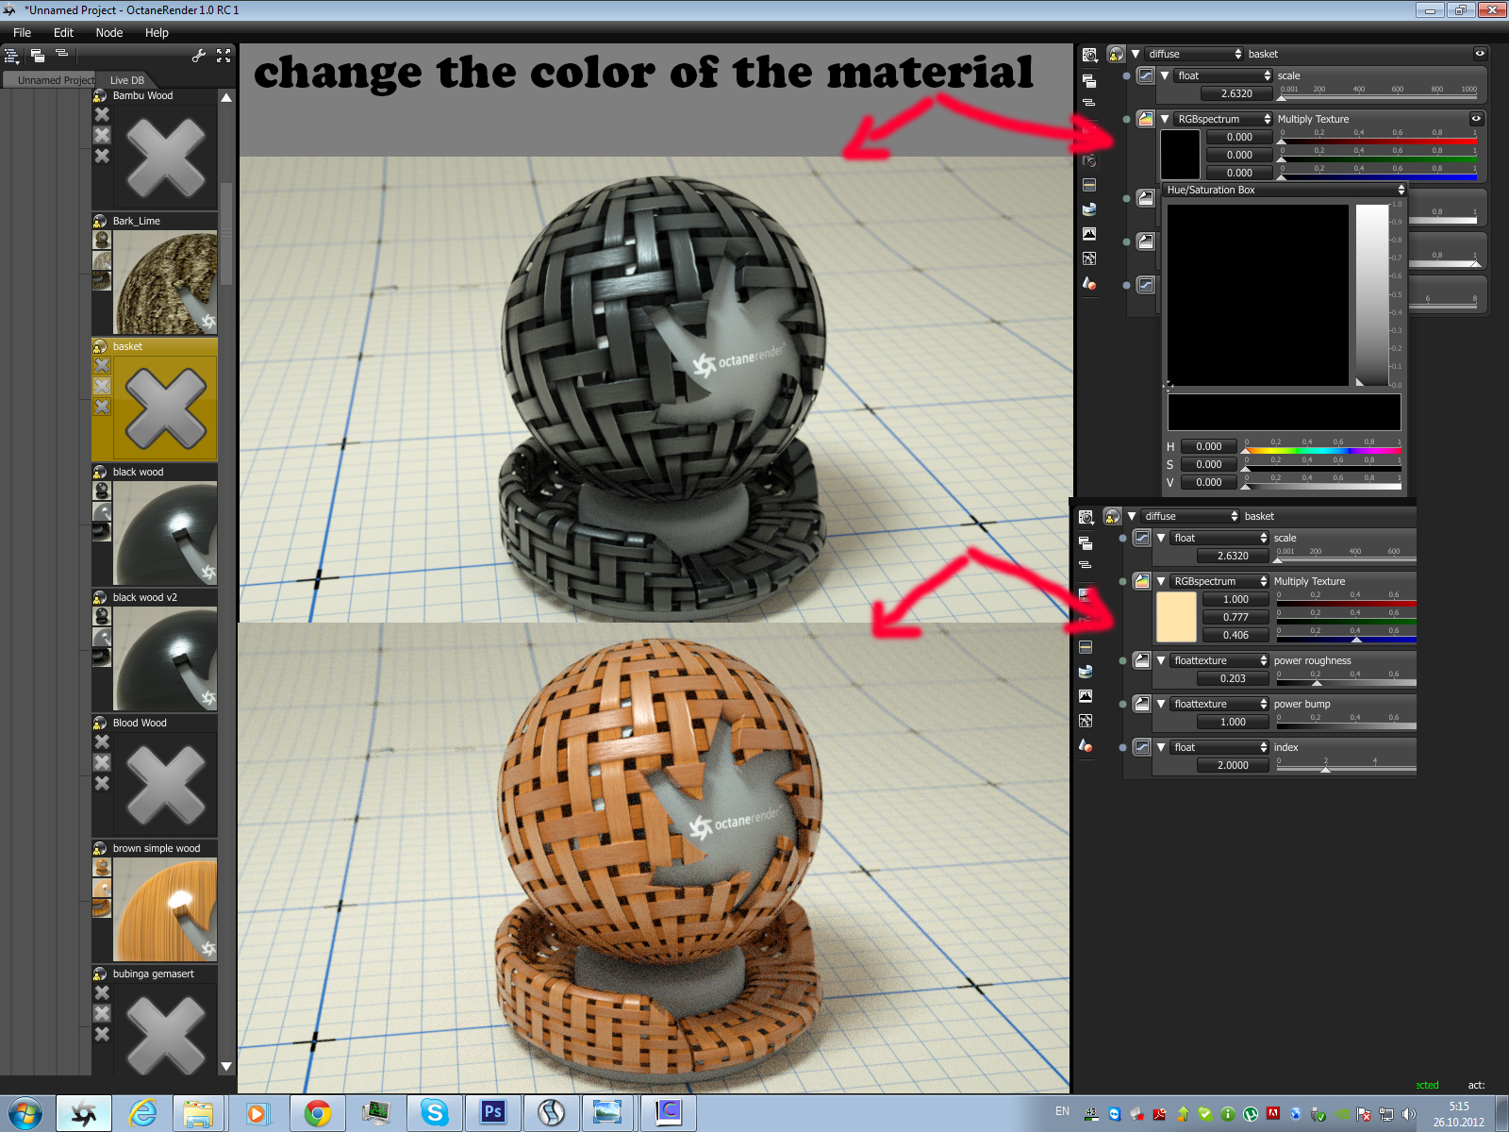Toggle the eye icon on the basket header
This screenshot has width=1509, height=1132.
click(1480, 54)
